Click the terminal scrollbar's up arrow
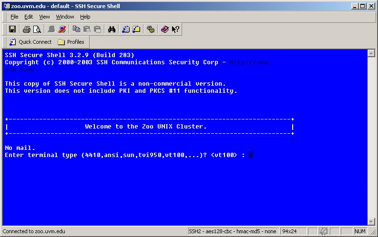 [x=371, y=53]
